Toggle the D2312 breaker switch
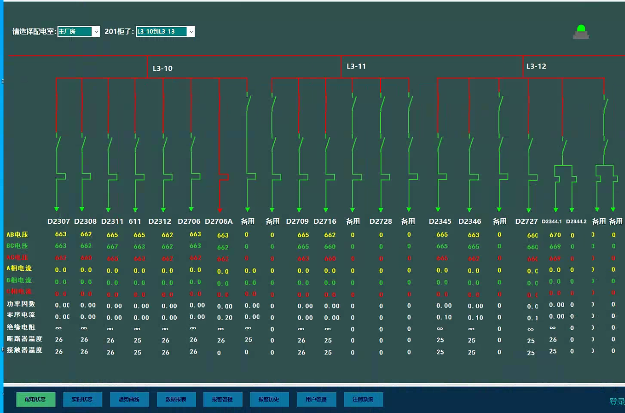This screenshot has width=625, height=413. (x=164, y=144)
